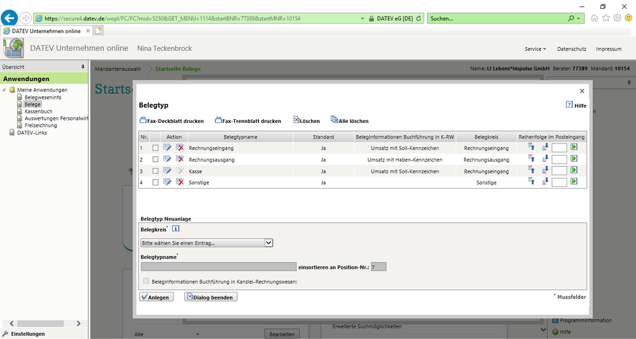This screenshot has height=339, width=636.
Task: Check the Sonstige row checkbox
Action: point(155,182)
